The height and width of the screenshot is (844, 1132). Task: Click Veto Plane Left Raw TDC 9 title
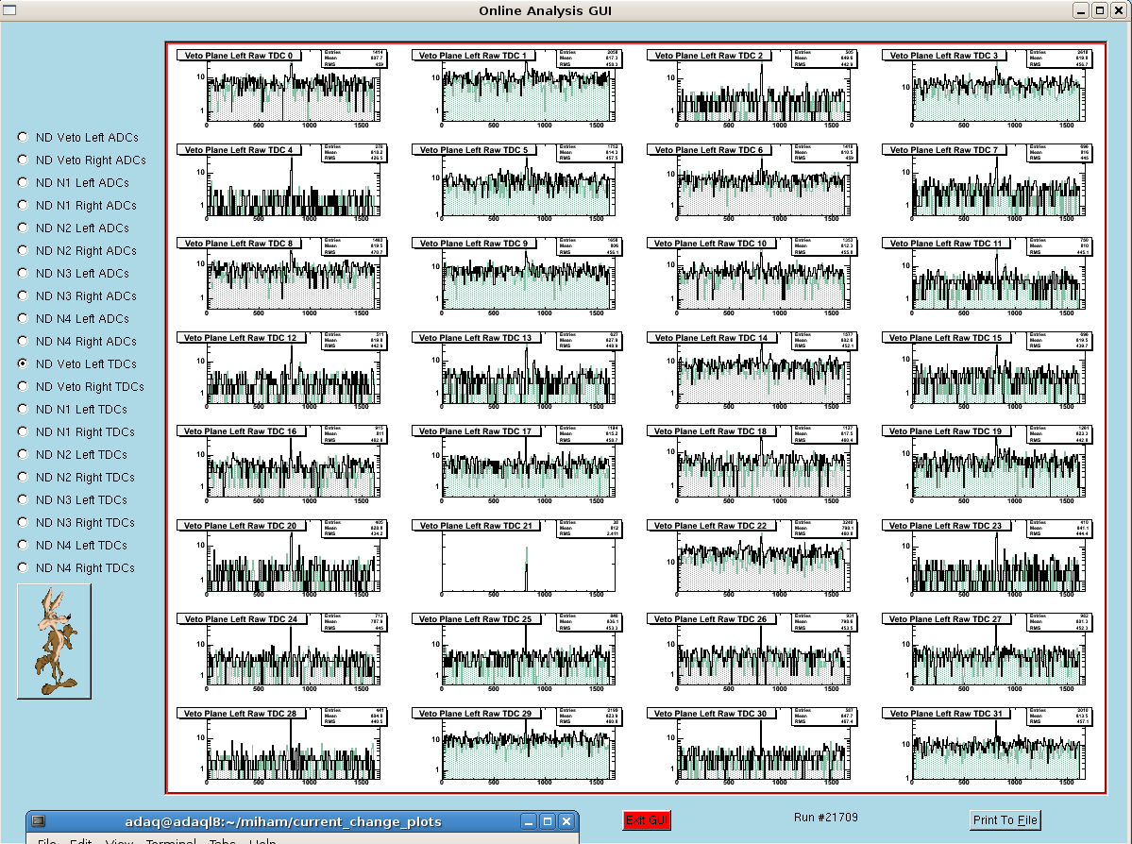474,244
